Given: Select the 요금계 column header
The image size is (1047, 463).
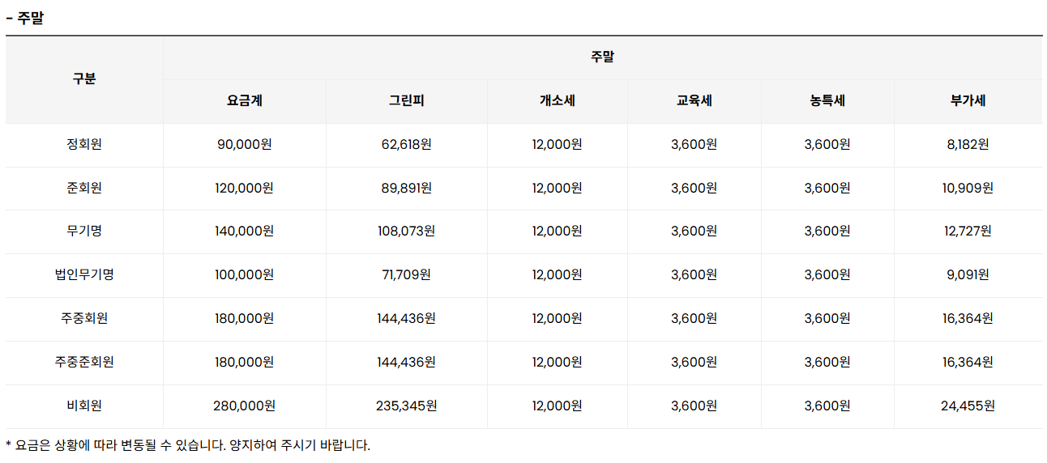Looking at the screenshot, I should (x=244, y=101).
